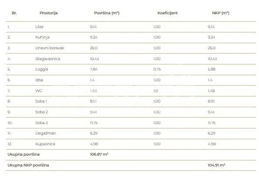The width and height of the screenshot is (259, 176).
Task: Click the Ukupna NKP površina label
Action: click(x=28, y=165)
